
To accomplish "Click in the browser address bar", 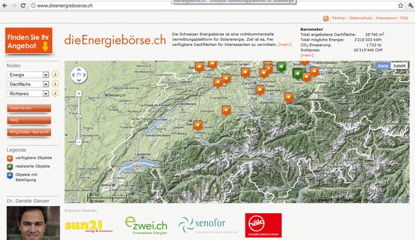I will tap(212, 6).
